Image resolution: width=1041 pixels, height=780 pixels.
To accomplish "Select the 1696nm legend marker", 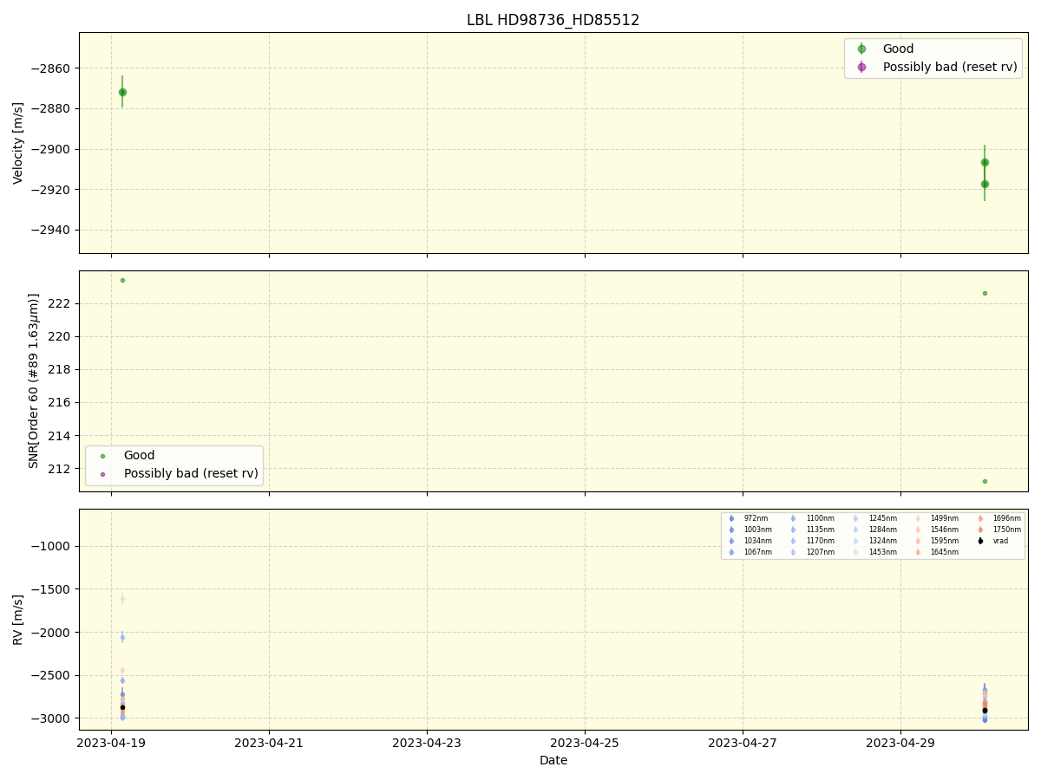I will coord(980,518).
